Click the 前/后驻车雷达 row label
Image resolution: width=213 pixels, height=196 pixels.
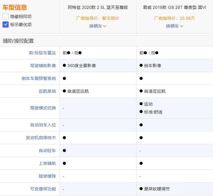(x=42, y=53)
